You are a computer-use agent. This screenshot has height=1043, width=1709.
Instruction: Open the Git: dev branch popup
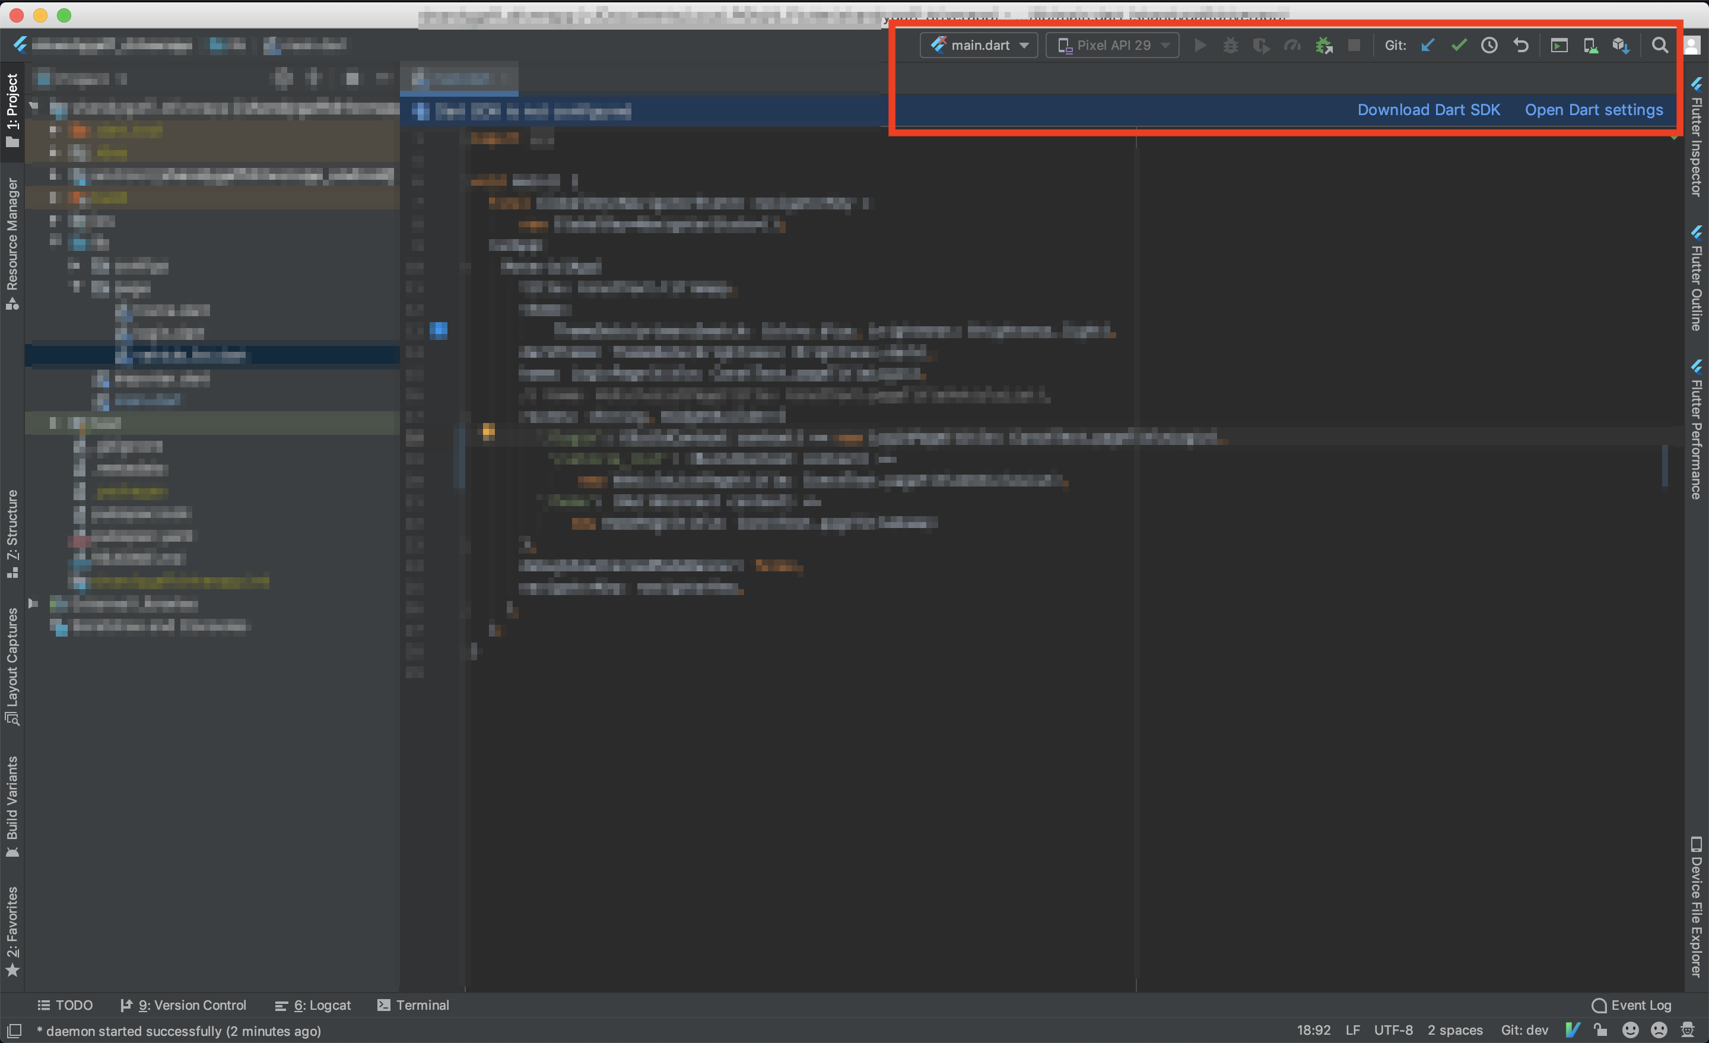1524,1031
